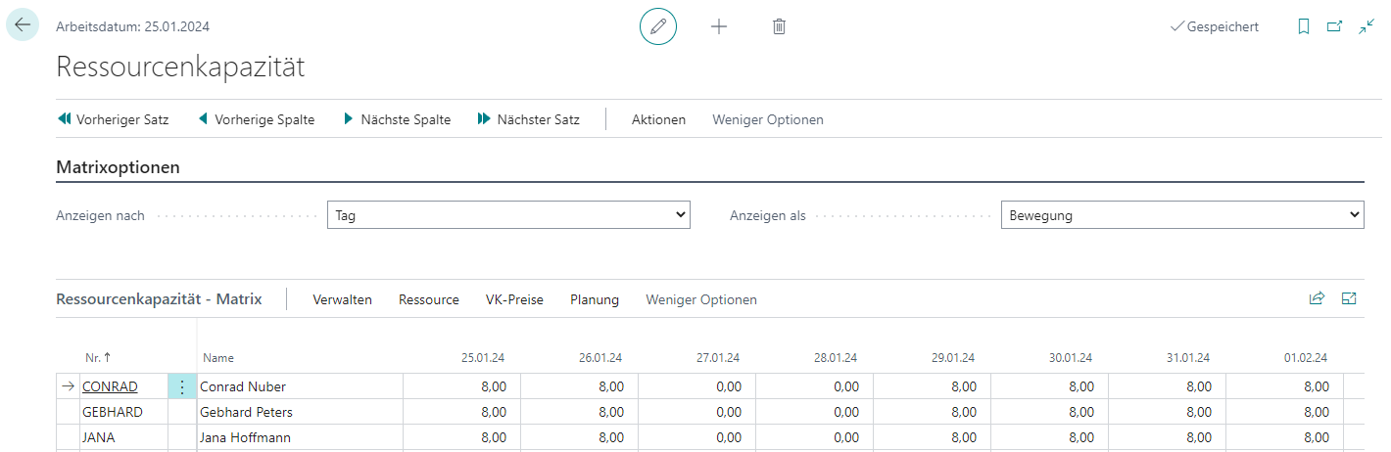This screenshot has height=452, width=1391.
Task: Go back with the arrow button
Action: click(x=23, y=25)
